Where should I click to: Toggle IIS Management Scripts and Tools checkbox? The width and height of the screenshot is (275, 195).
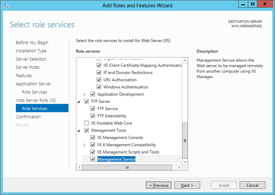pos(93,152)
